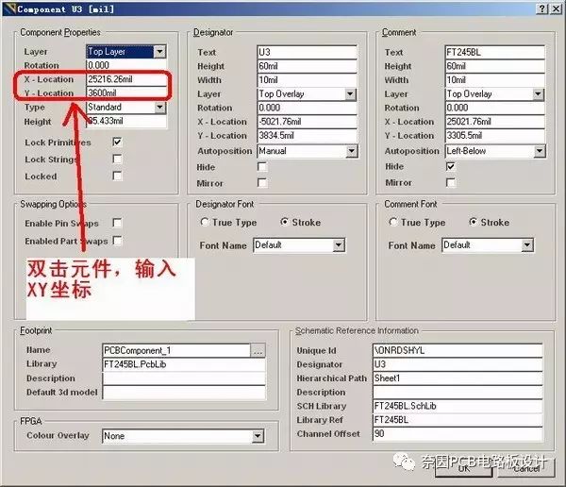Close the Component U3 dialog
This screenshot has width=566, height=487.
click(556, 8)
